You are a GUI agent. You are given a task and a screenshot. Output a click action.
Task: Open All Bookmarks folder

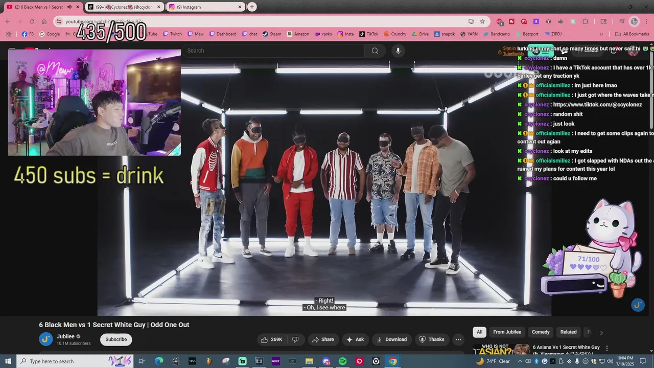pyautogui.click(x=632, y=34)
